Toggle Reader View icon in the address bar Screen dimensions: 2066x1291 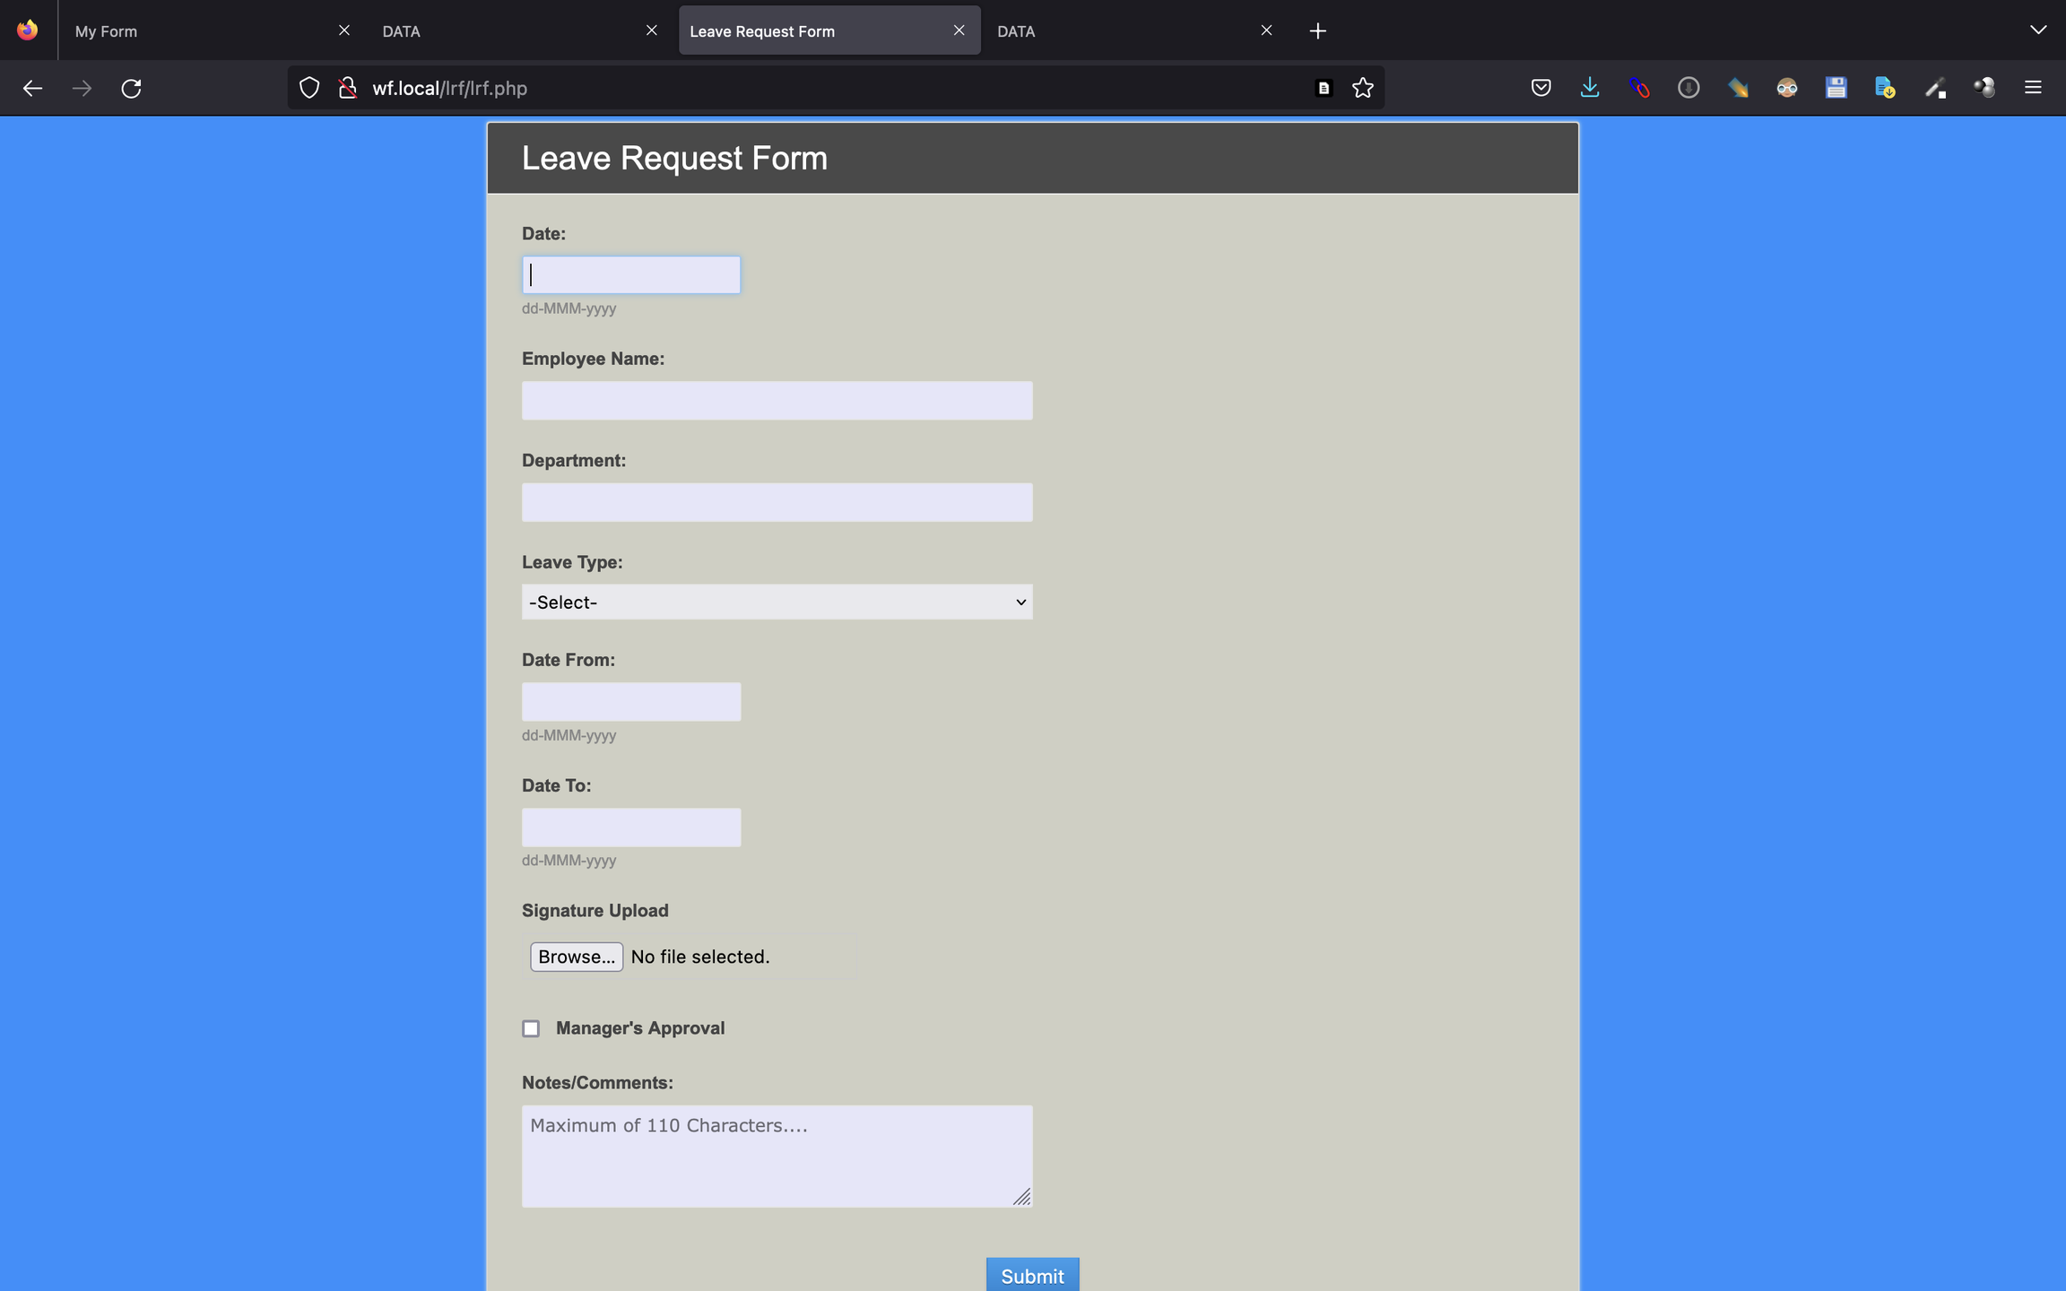(x=1323, y=88)
